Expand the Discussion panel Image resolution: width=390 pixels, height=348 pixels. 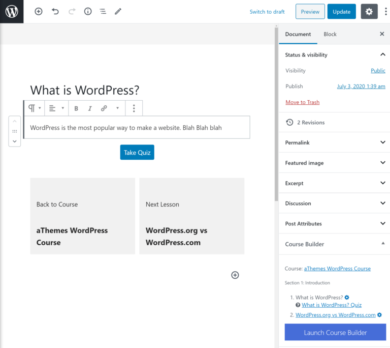pyautogui.click(x=335, y=203)
